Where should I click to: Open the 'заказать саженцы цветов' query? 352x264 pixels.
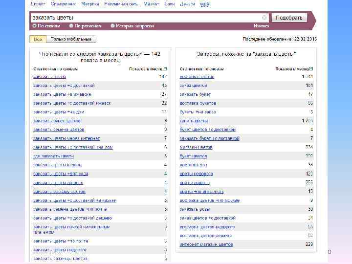click(x=60, y=259)
